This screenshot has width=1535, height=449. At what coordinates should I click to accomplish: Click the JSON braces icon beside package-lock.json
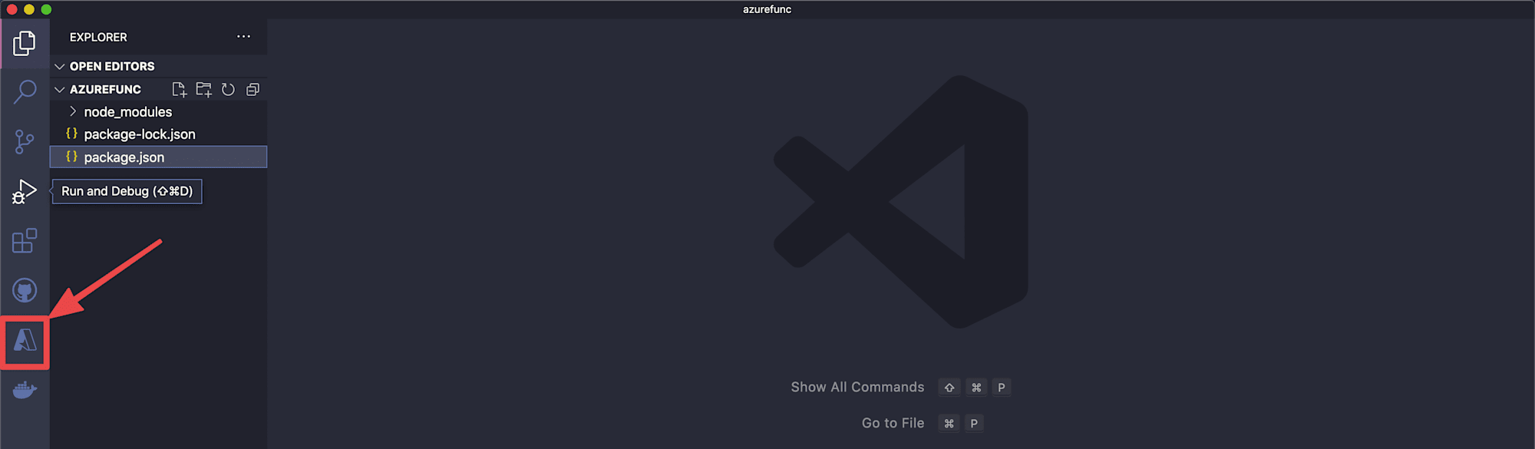coord(72,134)
